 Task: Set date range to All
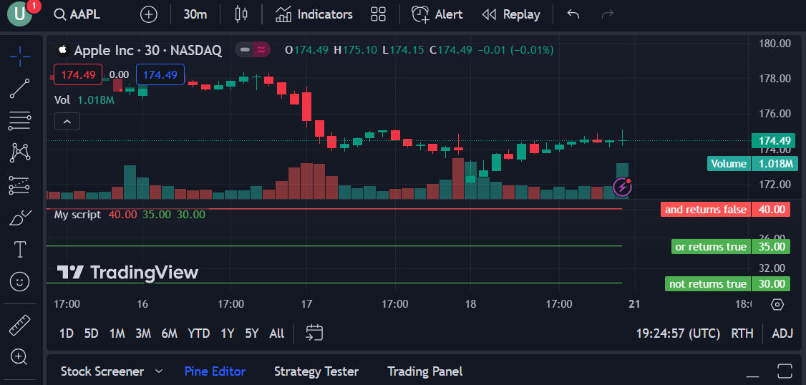tap(276, 333)
